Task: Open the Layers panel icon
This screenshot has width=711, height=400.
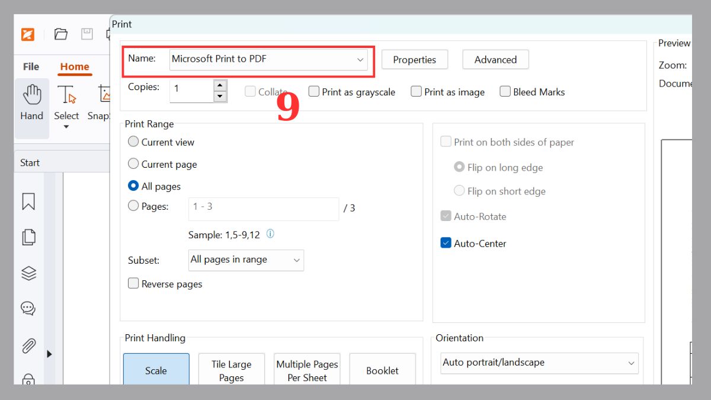Action: pyautogui.click(x=28, y=273)
